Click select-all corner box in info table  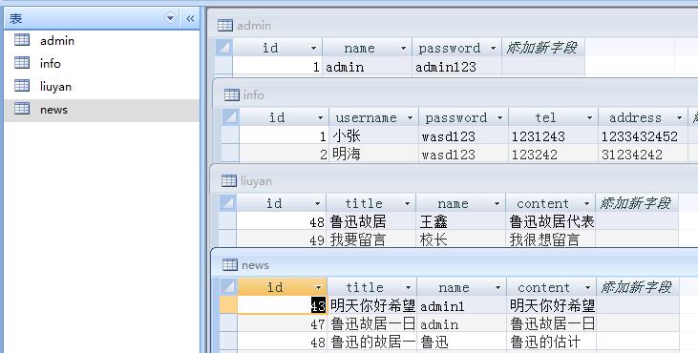(x=230, y=117)
